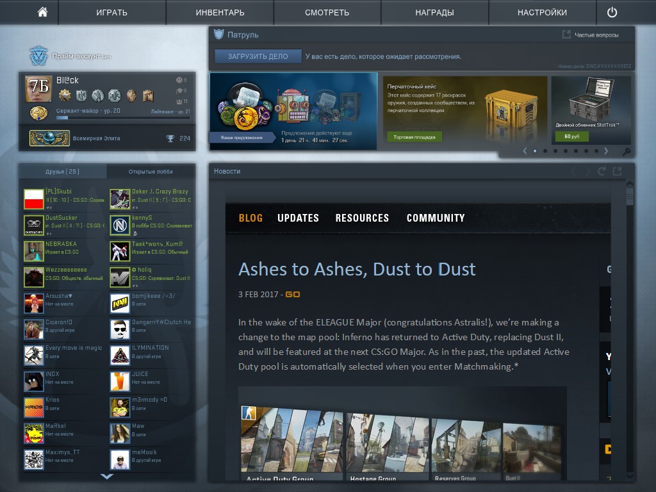Open kennyS friend avatar
Image resolution: width=656 pixels, height=492 pixels.
[120, 225]
